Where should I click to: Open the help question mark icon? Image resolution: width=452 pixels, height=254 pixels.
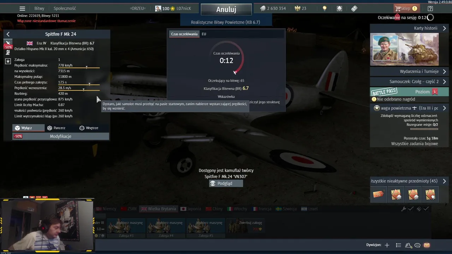click(430, 8)
